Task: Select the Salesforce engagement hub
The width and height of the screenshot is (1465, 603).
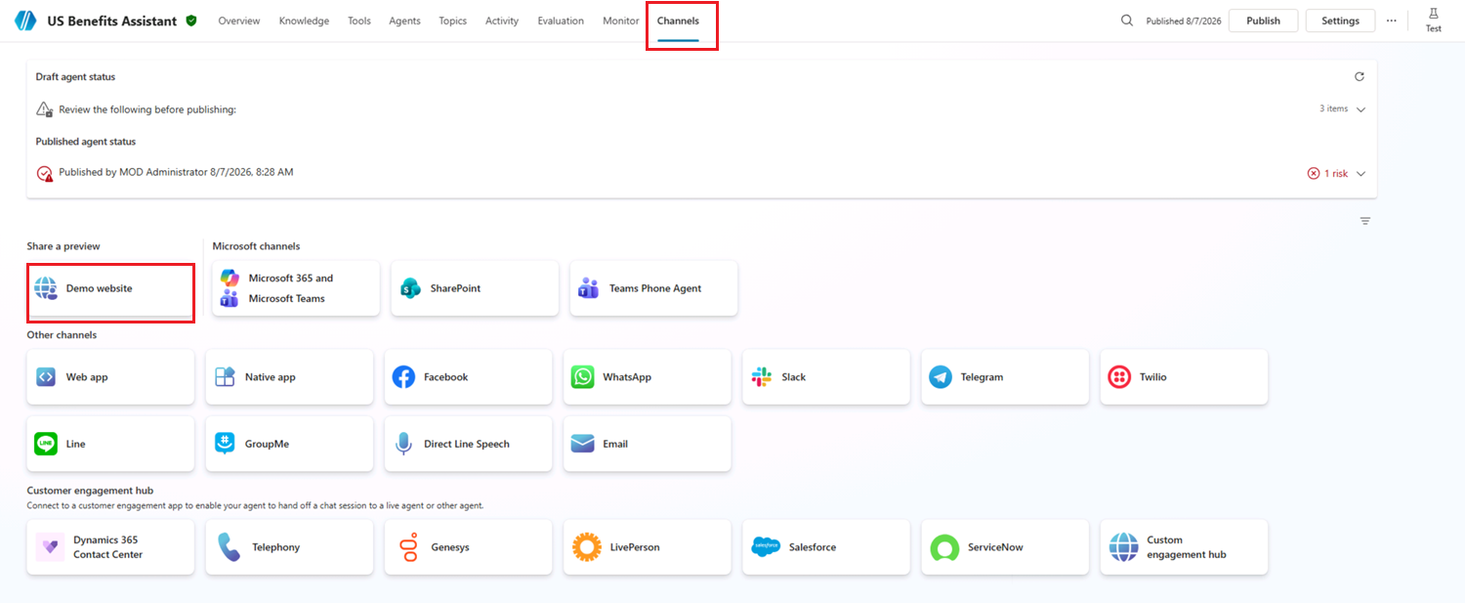Action: click(x=826, y=547)
